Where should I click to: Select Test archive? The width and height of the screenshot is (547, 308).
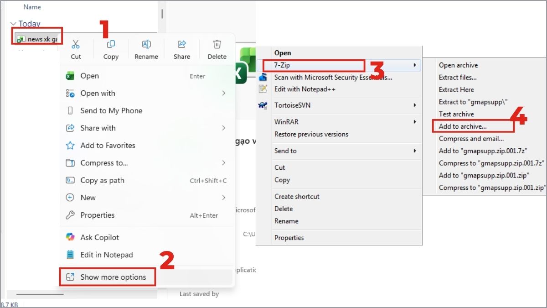tap(456, 114)
